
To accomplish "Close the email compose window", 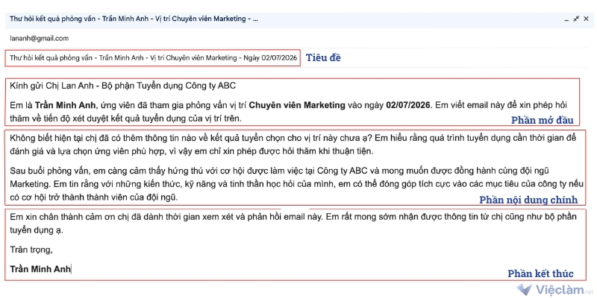I will point(586,18).
